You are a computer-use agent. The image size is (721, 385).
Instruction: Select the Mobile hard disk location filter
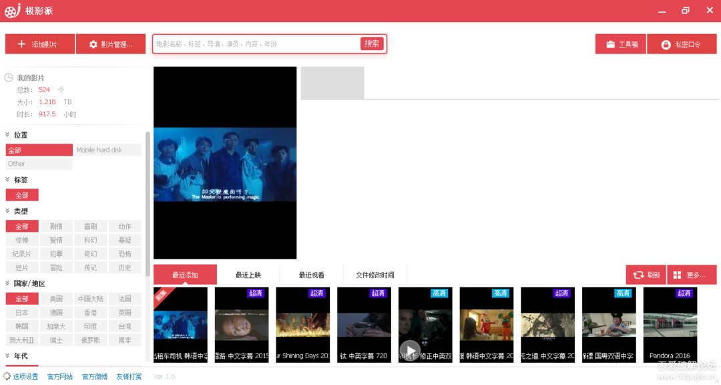107,150
